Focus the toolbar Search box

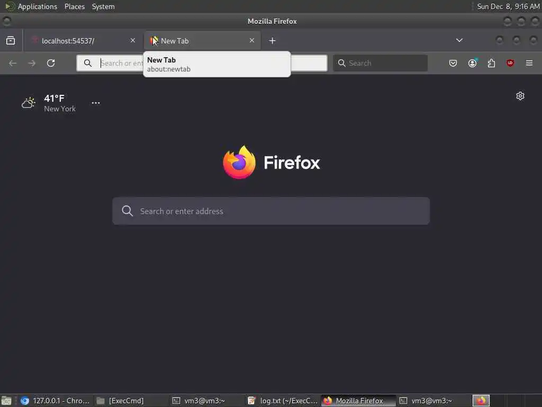pyautogui.click(x=380, y=63)
